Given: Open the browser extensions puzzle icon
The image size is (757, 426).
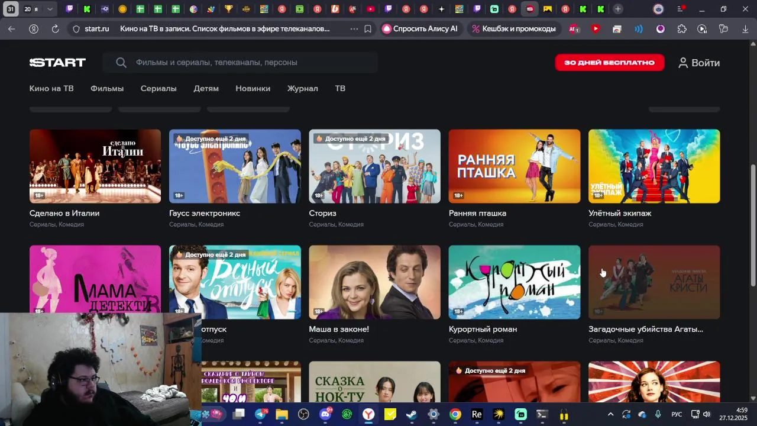Looking at the screenshot, I should (682, 28).
